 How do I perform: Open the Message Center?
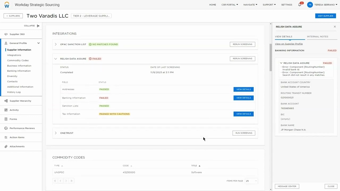(x=287, y=186)
